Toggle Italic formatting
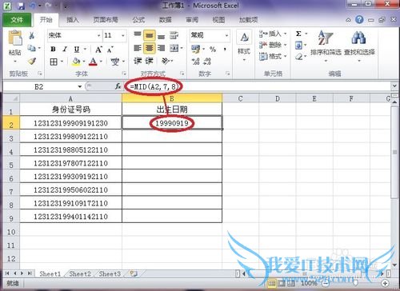Image resolution: width=400 pixels, height=291 pixels. (65, 49)
